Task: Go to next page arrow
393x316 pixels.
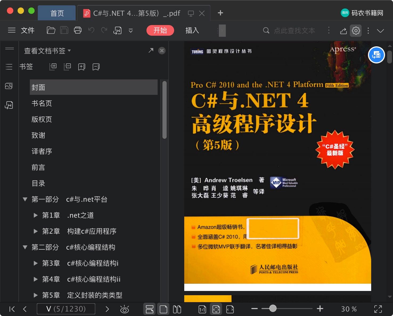Action: point(107,309)
